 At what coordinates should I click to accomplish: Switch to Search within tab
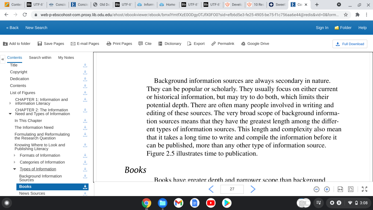[x=40, y=57]
